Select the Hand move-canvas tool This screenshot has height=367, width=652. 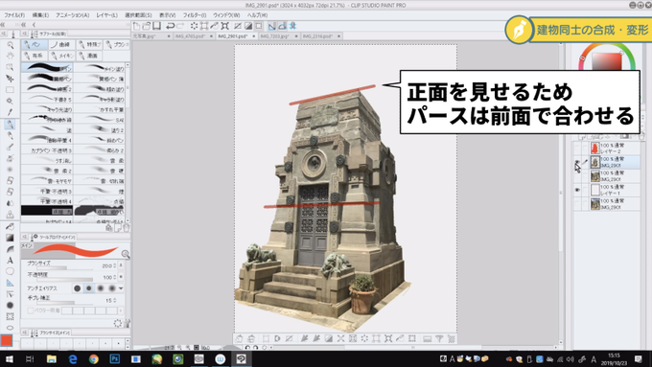(10, 57)
